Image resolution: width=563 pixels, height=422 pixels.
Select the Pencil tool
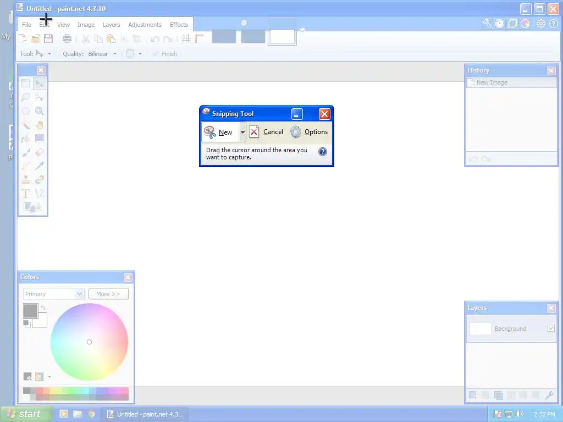pos(25,166)
